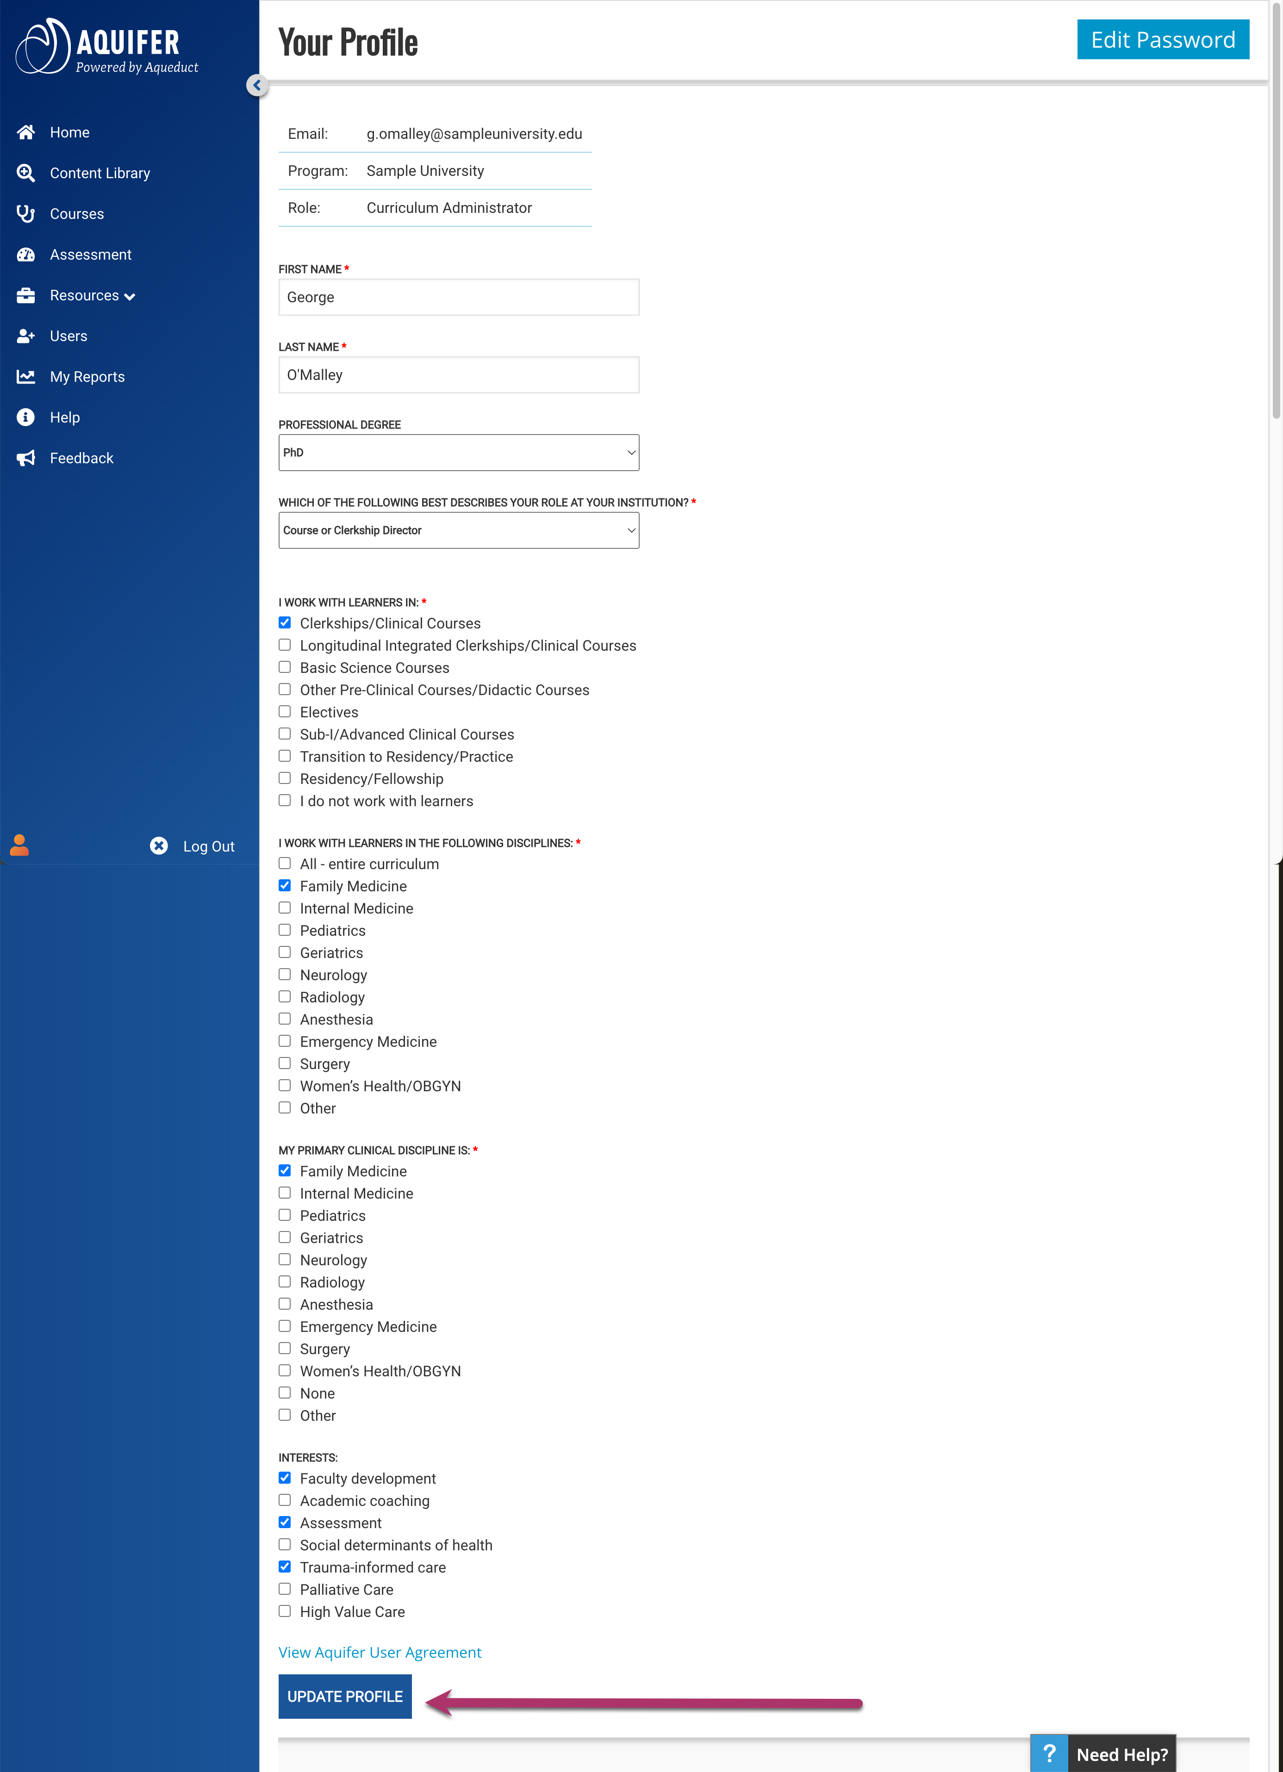Check the Electives checkbox

click(x=285, y=712)
